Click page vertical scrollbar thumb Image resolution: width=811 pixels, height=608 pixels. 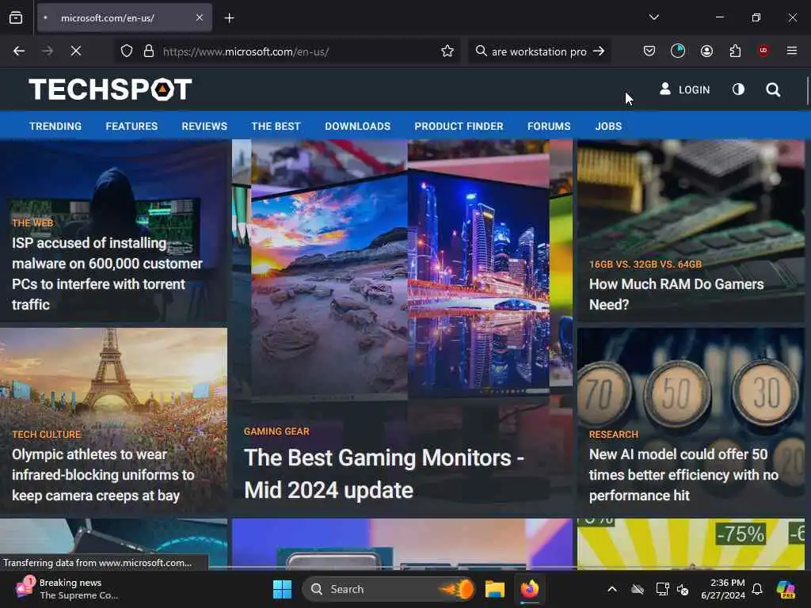click(x=808, y=90)
